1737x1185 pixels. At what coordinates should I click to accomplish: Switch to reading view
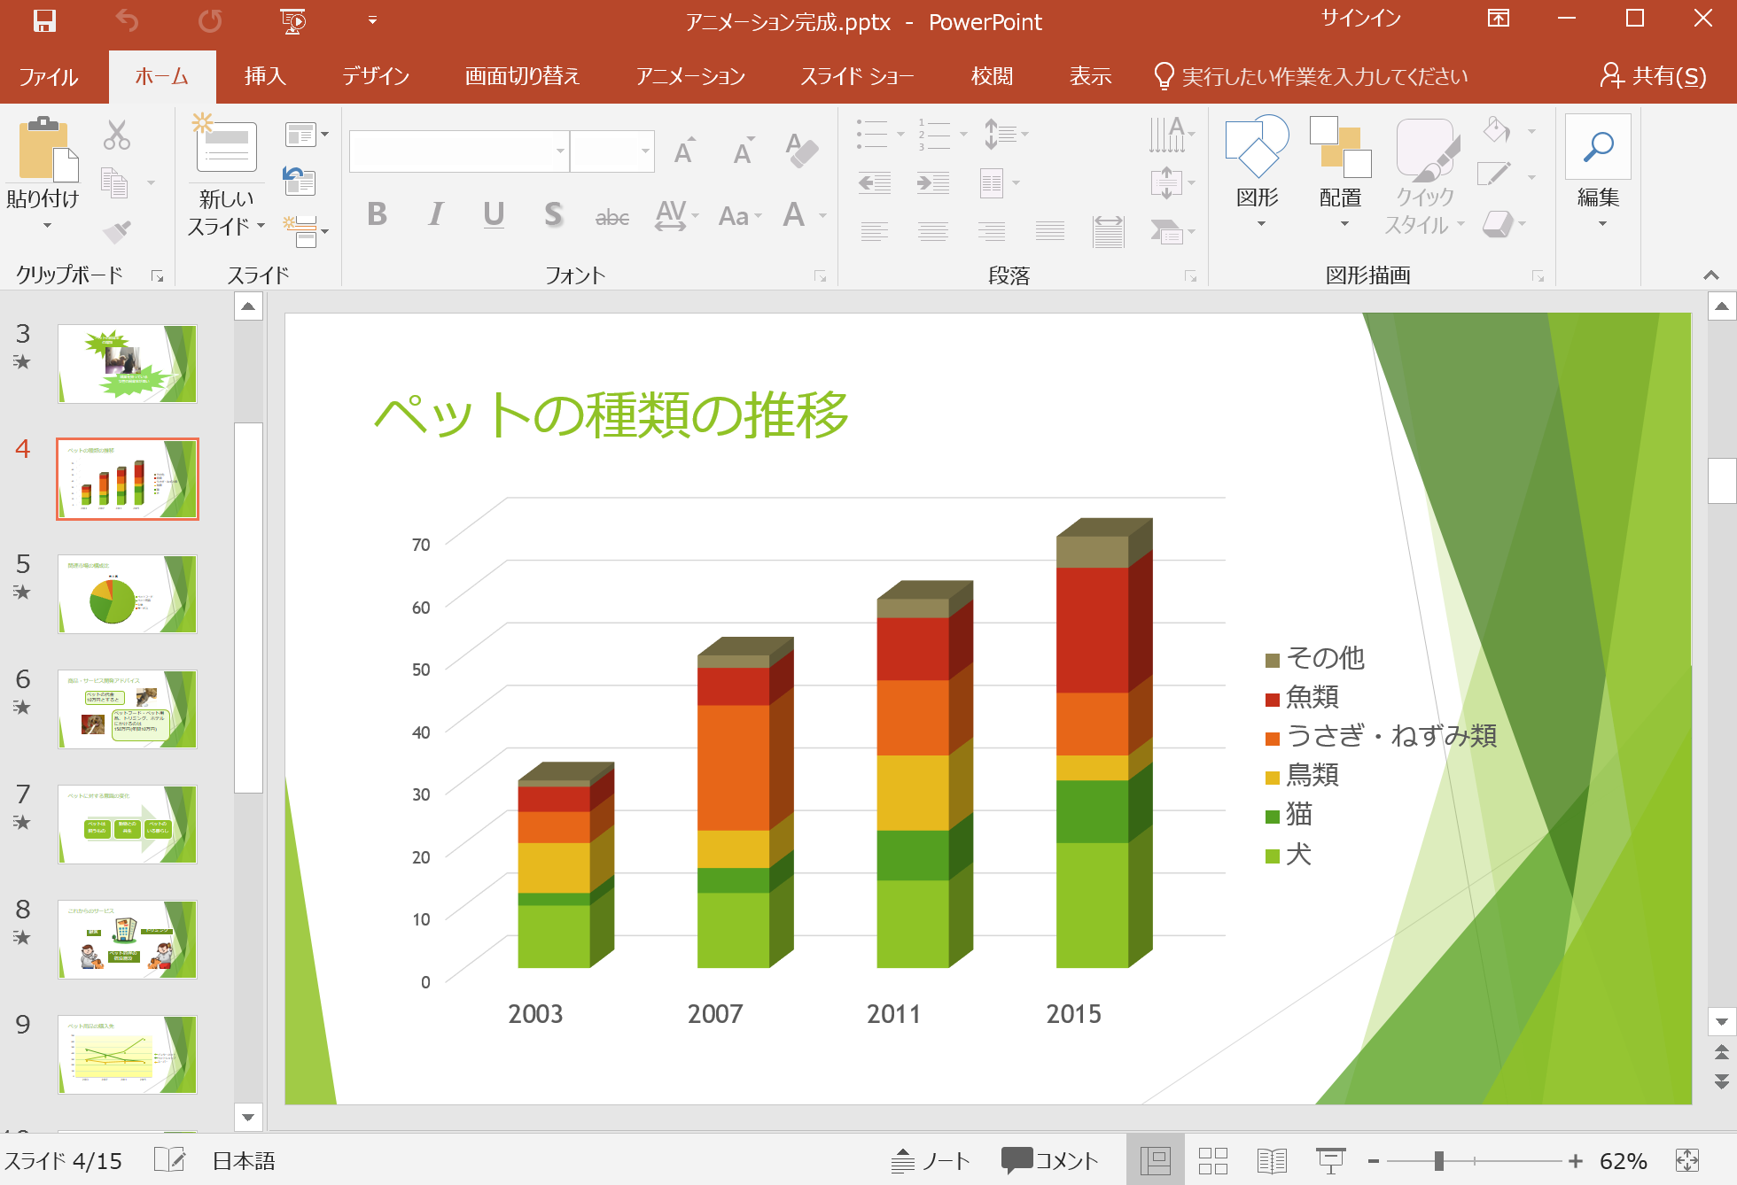[x=1272, y=1160]
